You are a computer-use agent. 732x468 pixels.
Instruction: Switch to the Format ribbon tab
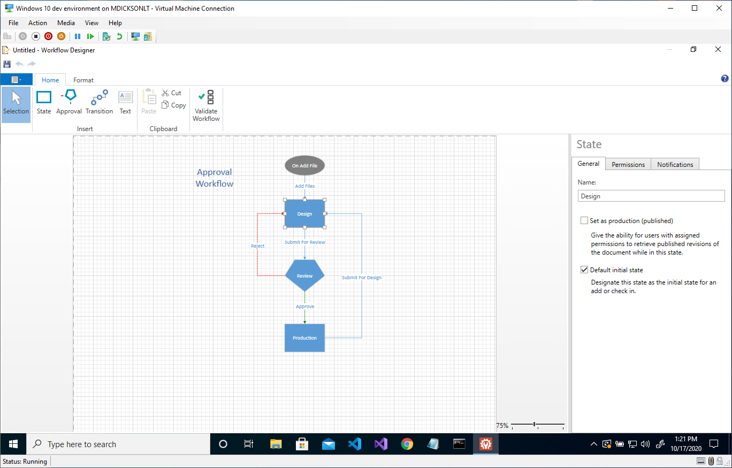(83, 80)
